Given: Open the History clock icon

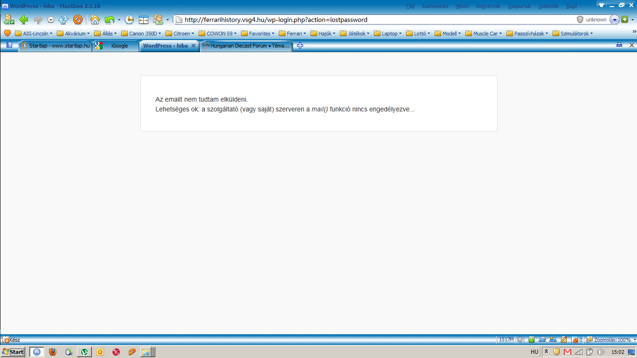Looking at the screenshot, I should 129,20.
